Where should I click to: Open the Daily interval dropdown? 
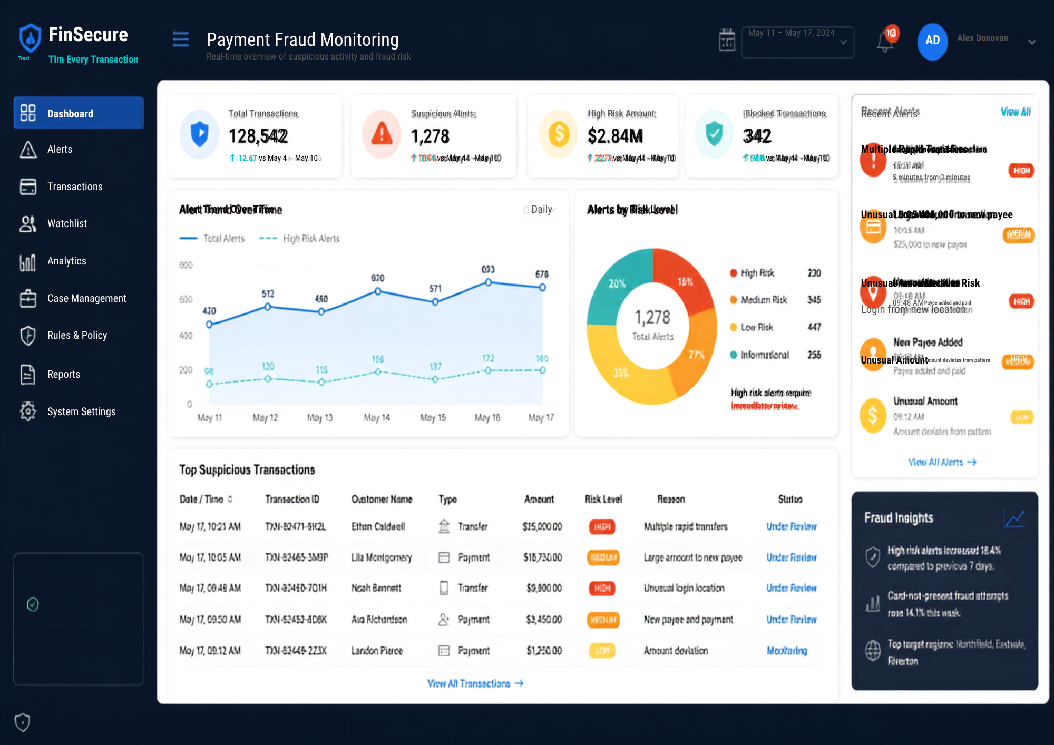(540, 210)
